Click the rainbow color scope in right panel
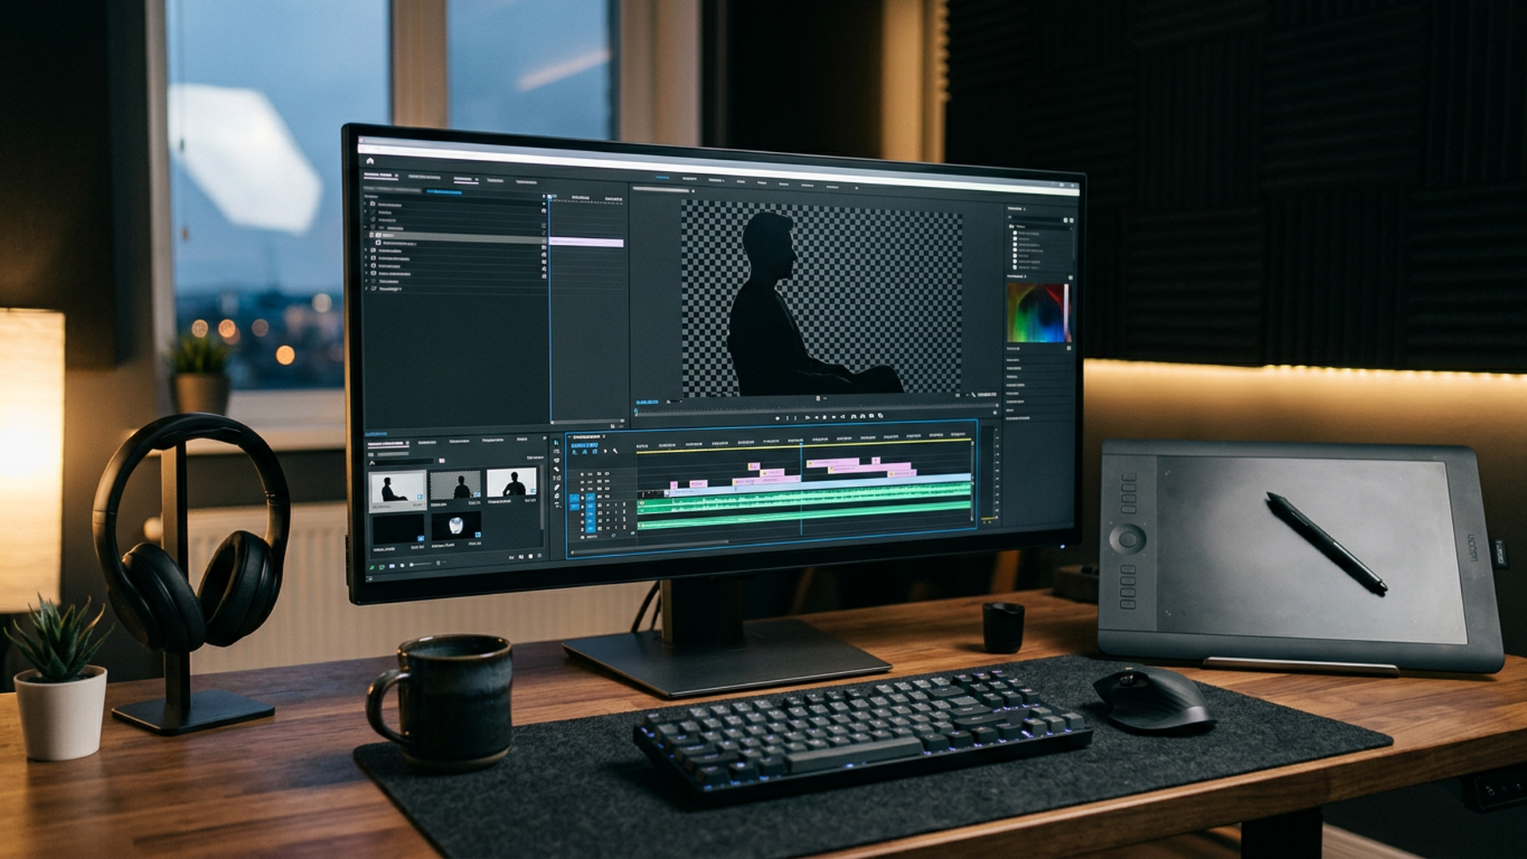This screenshot has width=1527, height=859. pos(1039,313)
